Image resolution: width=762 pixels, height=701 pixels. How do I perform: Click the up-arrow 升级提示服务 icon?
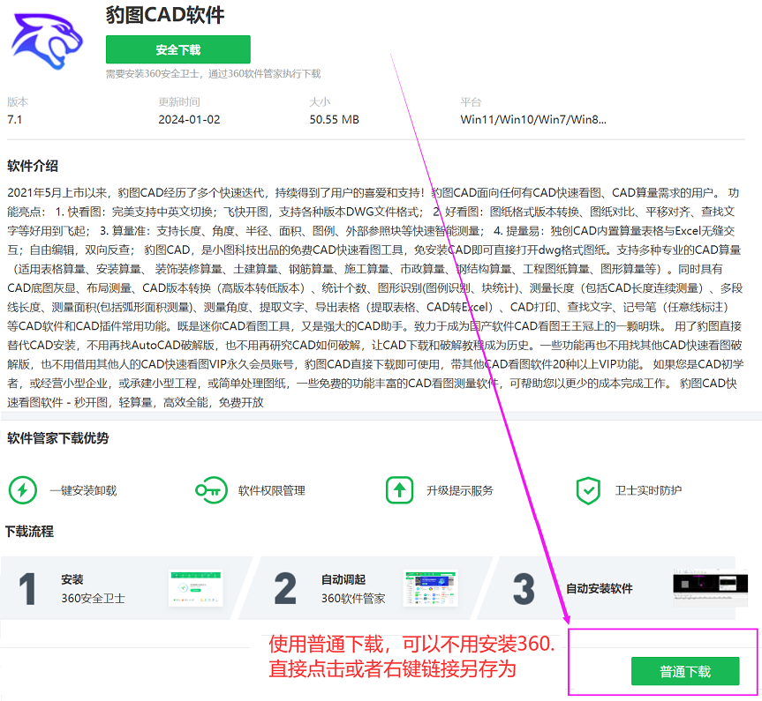tap(399, 490)
